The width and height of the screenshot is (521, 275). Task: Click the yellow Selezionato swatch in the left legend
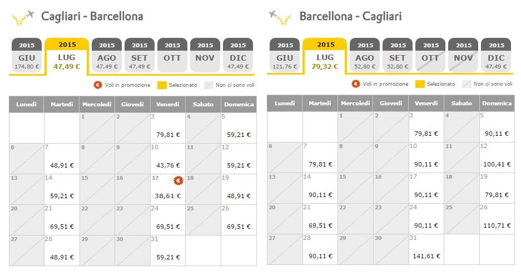[x=162, y=85]
